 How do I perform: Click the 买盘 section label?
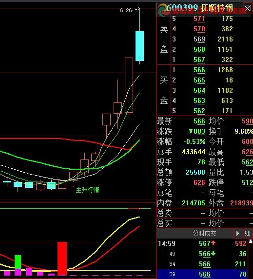164,90
